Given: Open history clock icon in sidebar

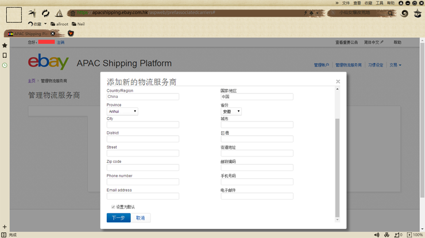Looking at the screenshot, I should click(5, 65).
